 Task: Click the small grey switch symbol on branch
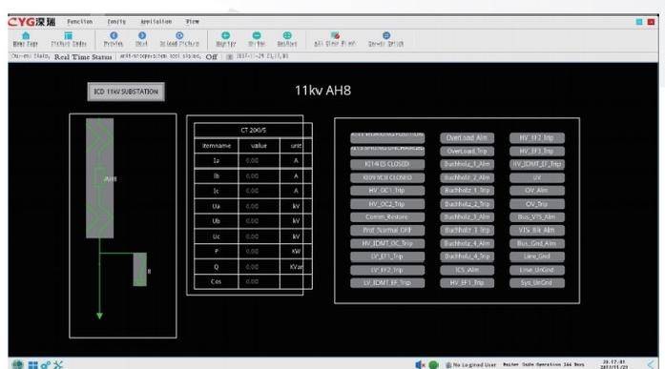140,270
